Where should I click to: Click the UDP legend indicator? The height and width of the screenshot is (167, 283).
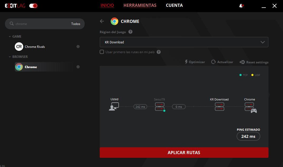coord(256,75)
